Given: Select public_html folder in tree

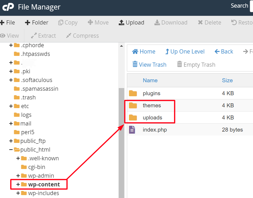Looking at the screenshot, I should tap(35, 150).
